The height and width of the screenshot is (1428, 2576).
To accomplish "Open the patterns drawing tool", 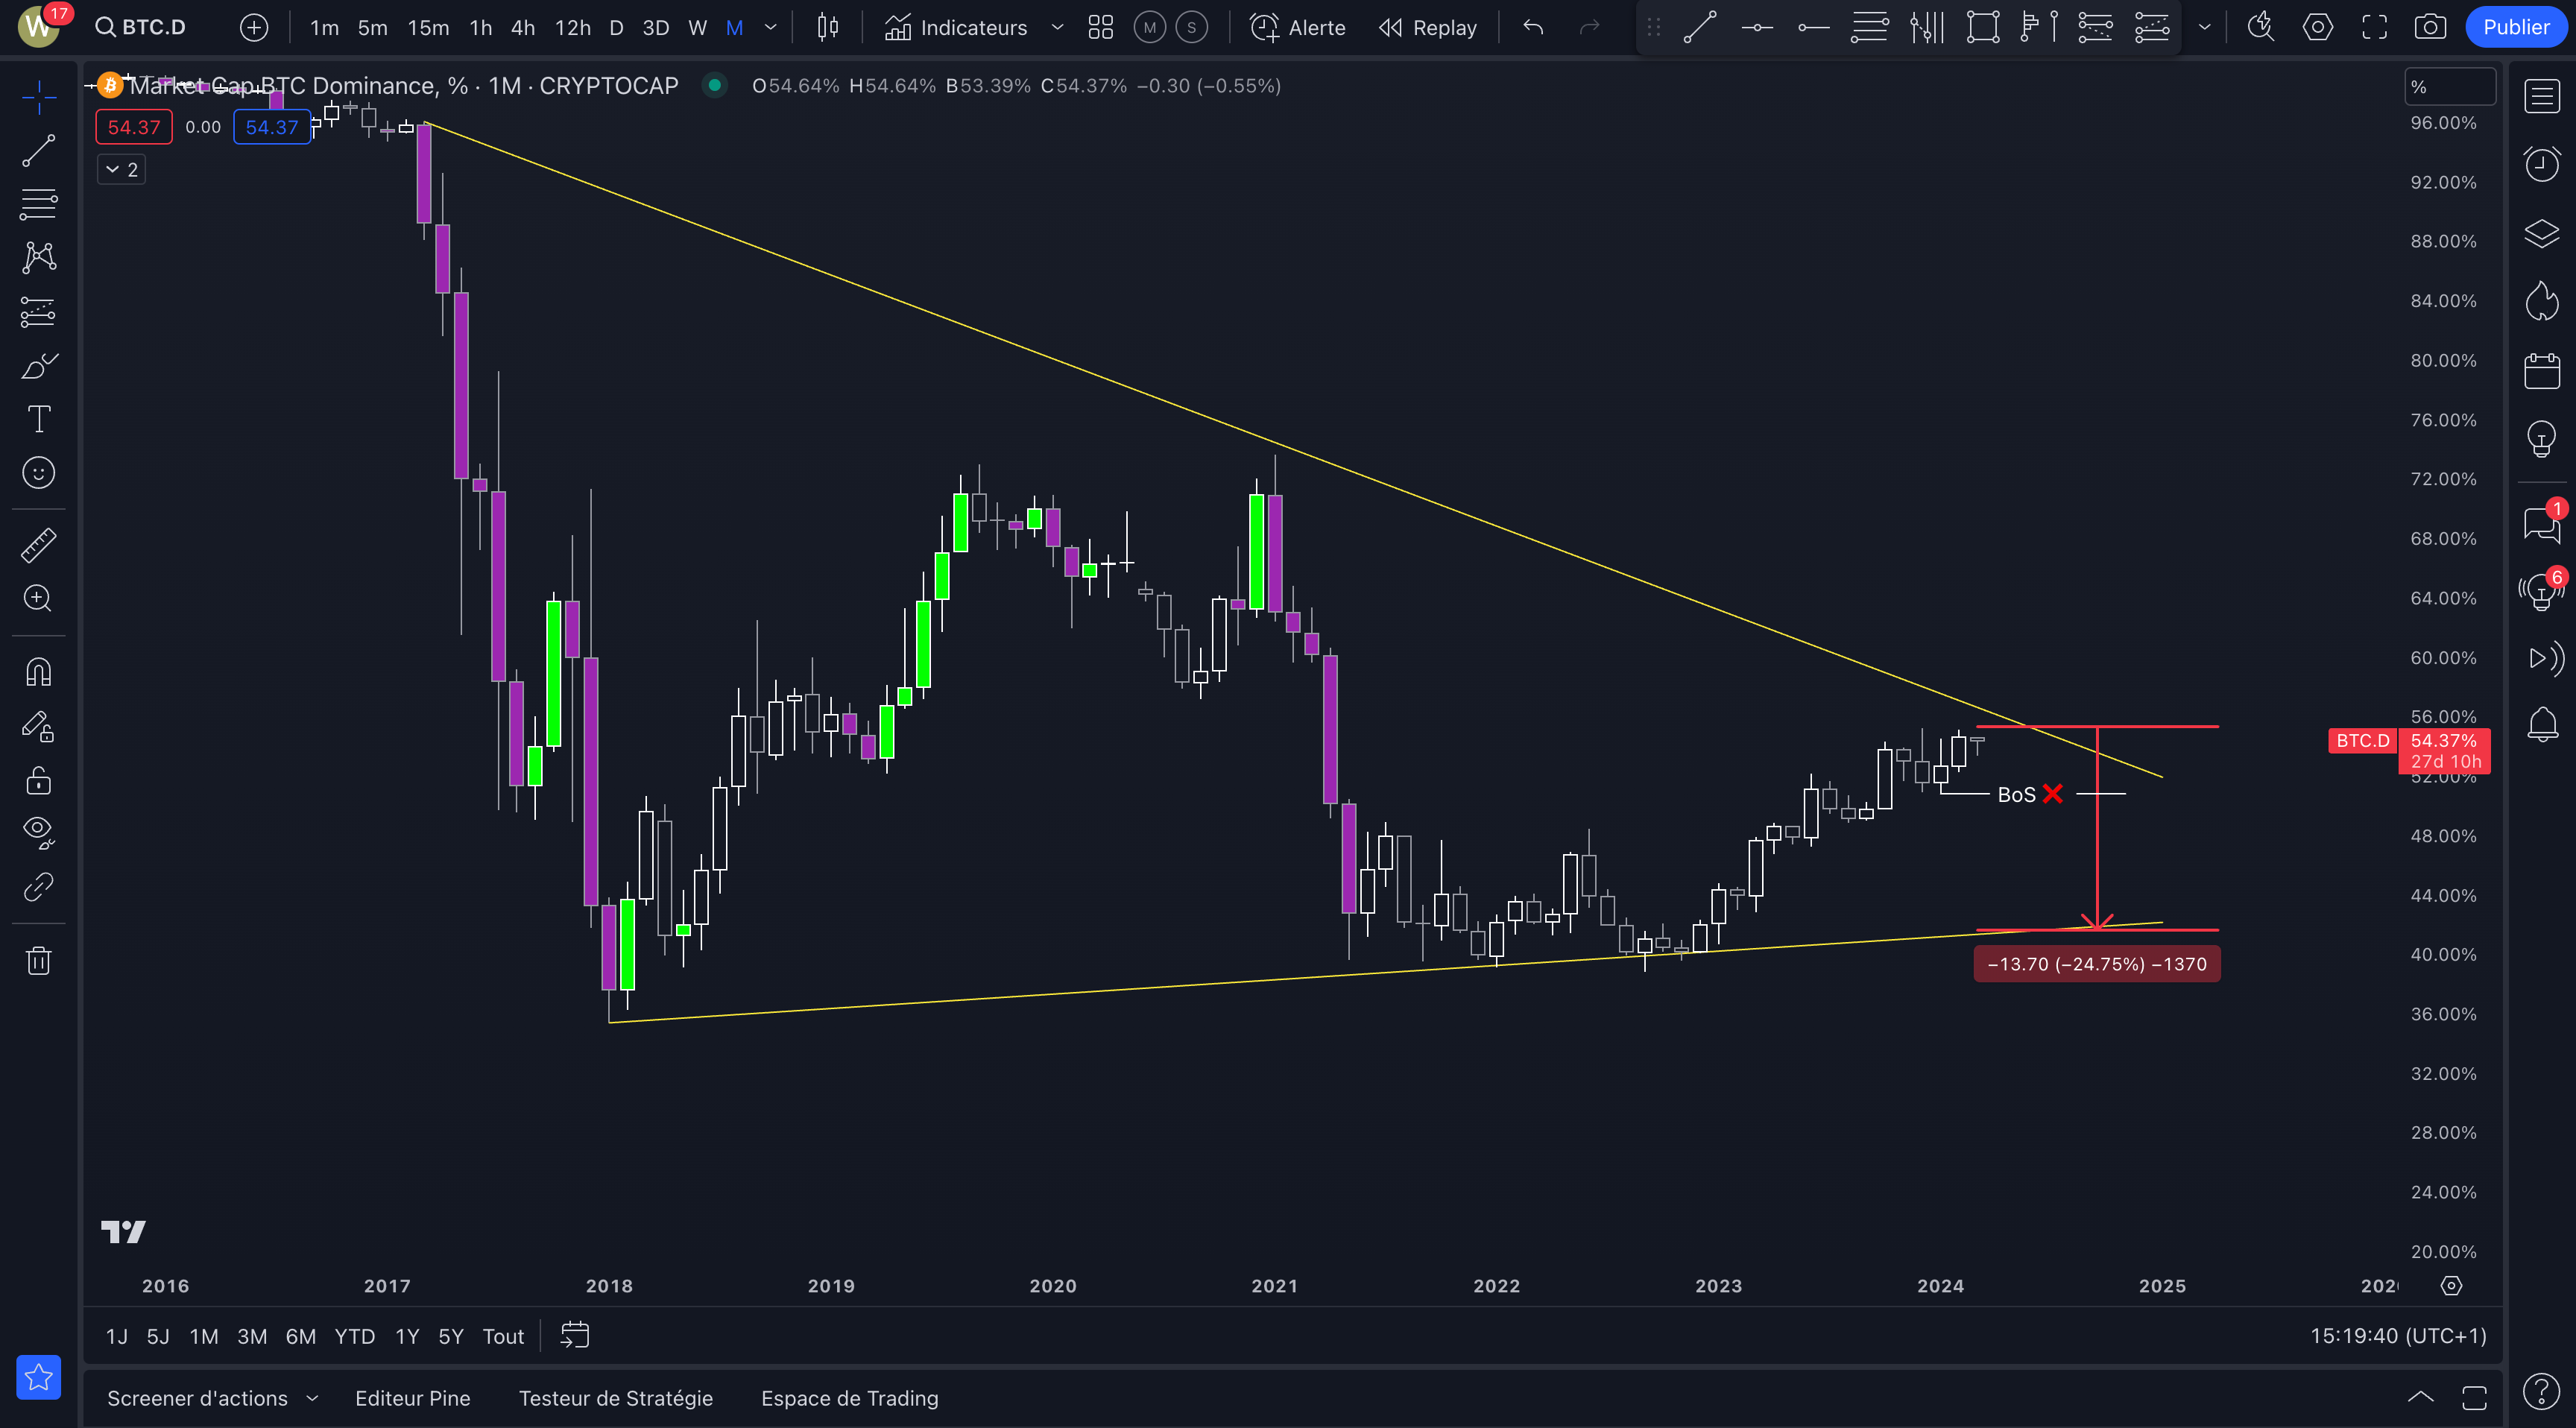I will (39, 258).
